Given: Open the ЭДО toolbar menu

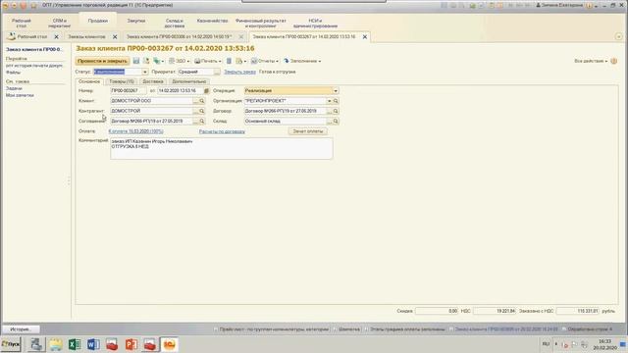Looking at the screenshot, I should click(x=179, y=61).
